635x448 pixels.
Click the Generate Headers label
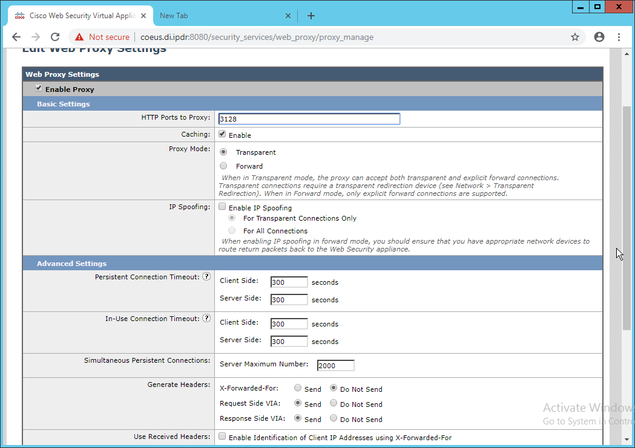pyautogui.click(x=179, y=385)
